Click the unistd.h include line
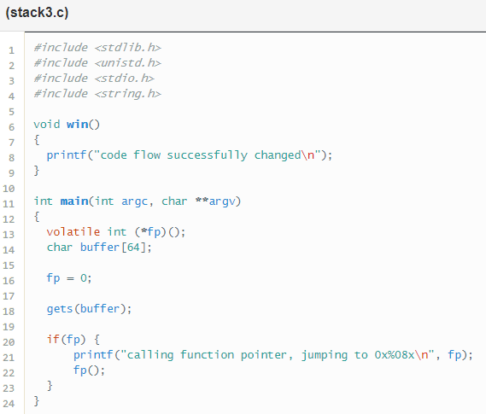The height and width of the screenshot is (414, 486). point(97,63)
